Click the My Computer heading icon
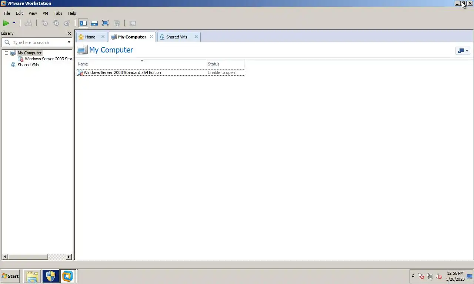The width and height of the screenshot is (474, 284). [x=82, y=50]
